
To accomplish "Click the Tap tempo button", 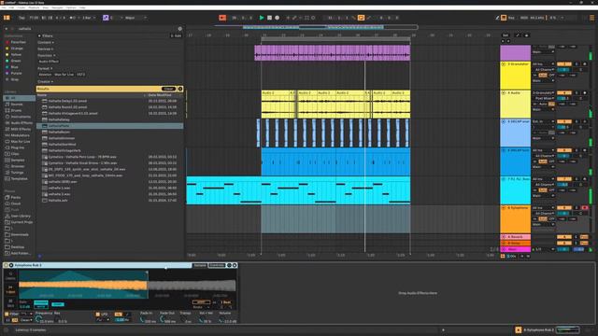I will 21,18.
